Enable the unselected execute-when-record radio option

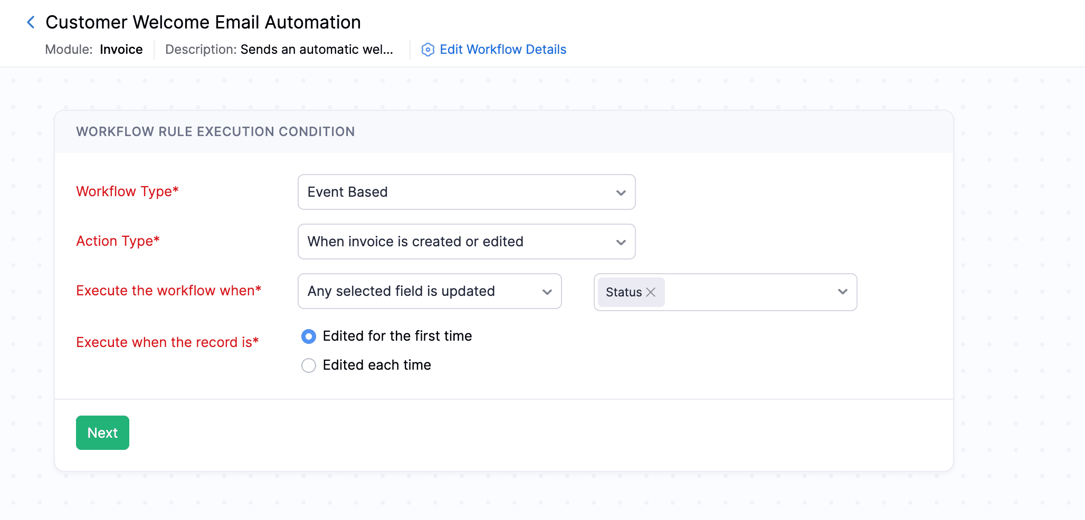click(x=309, y=365)
